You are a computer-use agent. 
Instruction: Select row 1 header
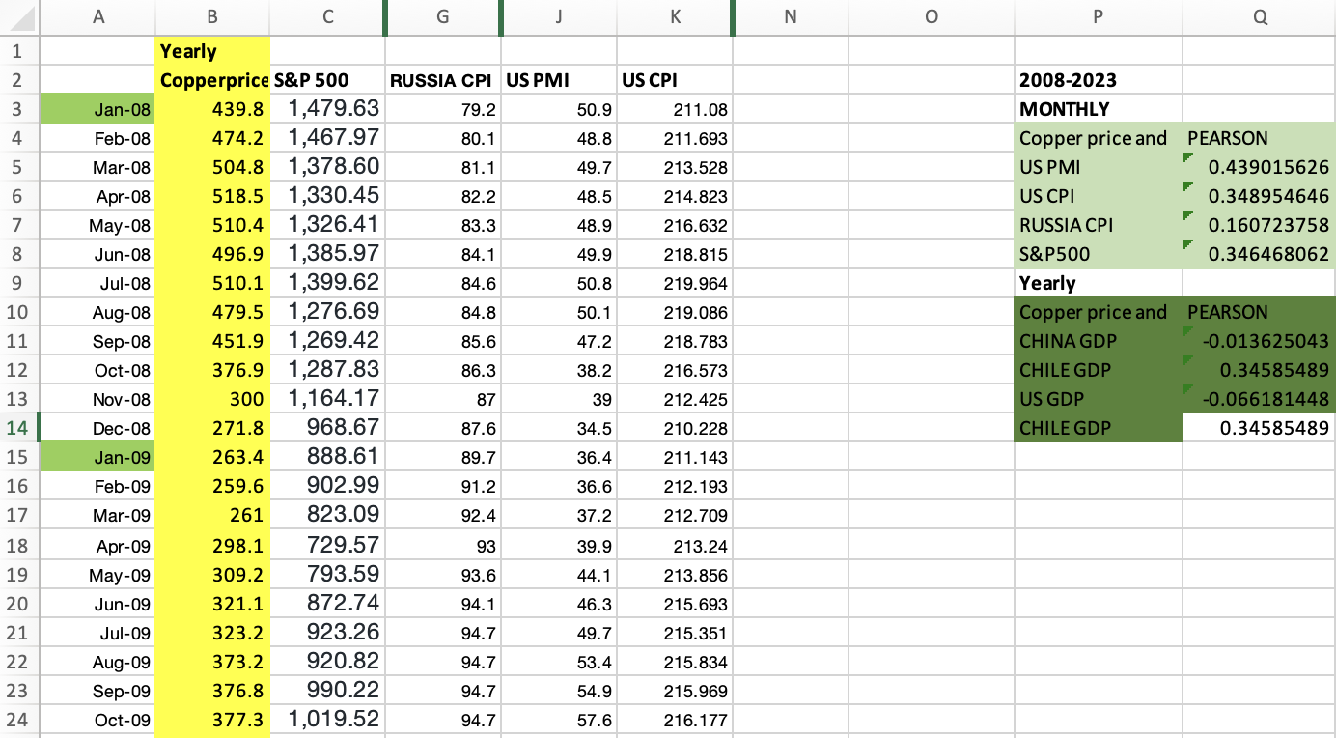19,51
